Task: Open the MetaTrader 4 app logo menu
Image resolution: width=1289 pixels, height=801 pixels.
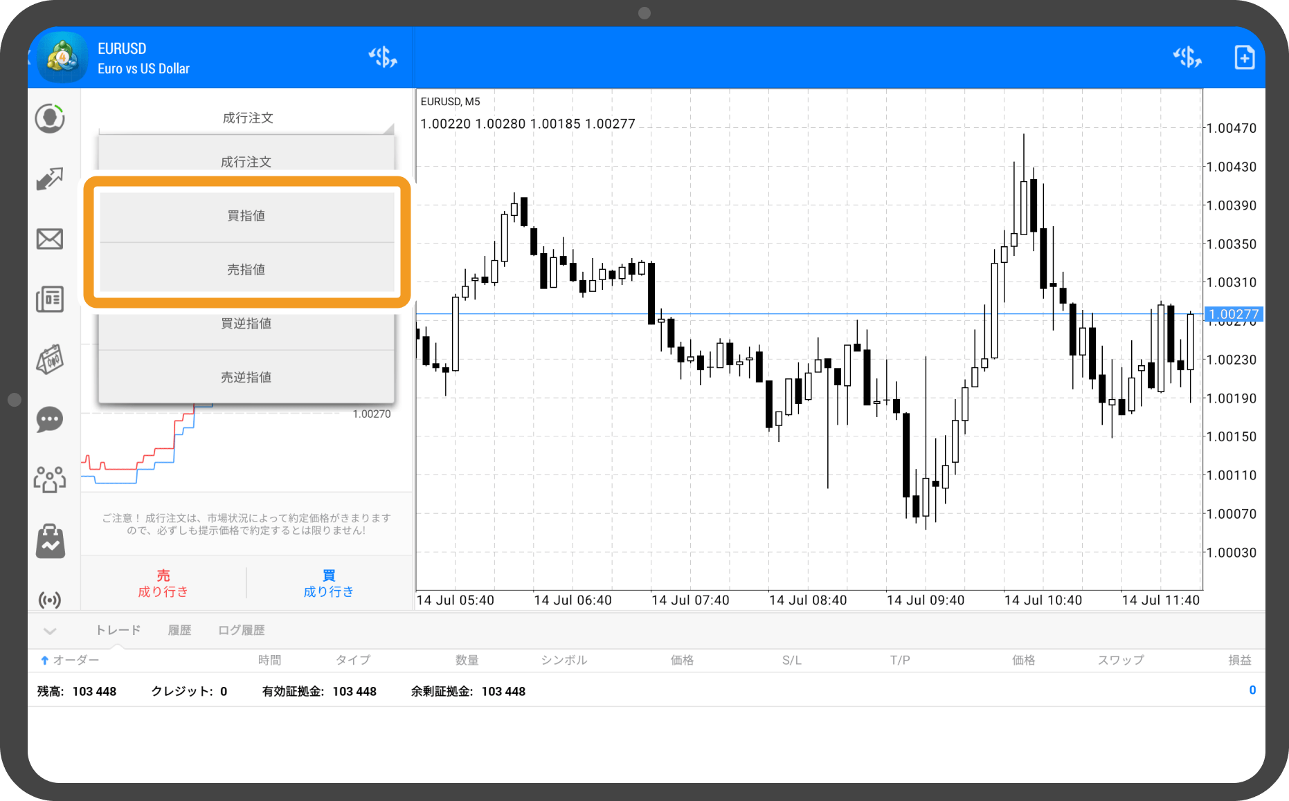Action: 62,57
